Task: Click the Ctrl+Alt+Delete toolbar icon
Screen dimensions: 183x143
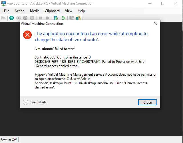Action: click(x=3, y=18)
